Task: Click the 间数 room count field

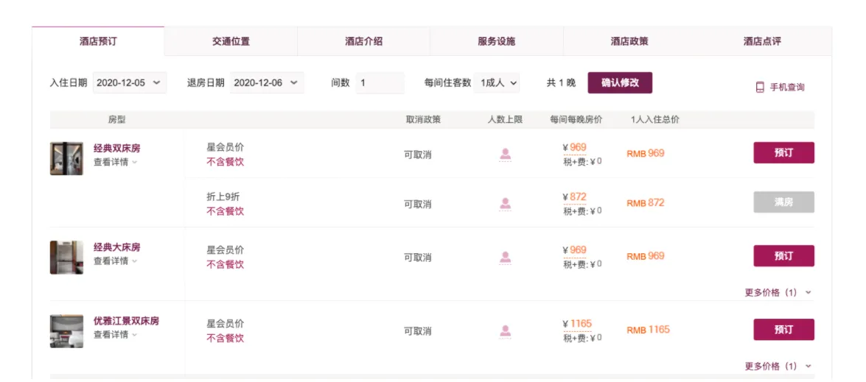Action: 380,83
